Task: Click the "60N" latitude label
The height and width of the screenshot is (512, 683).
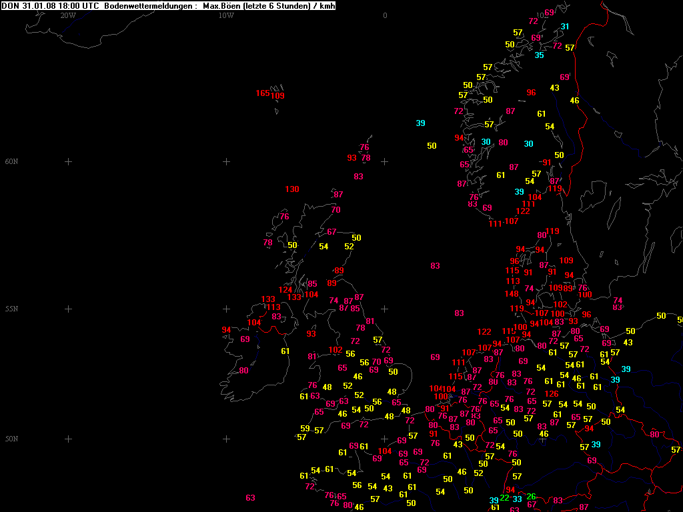Action: [11, 162]
